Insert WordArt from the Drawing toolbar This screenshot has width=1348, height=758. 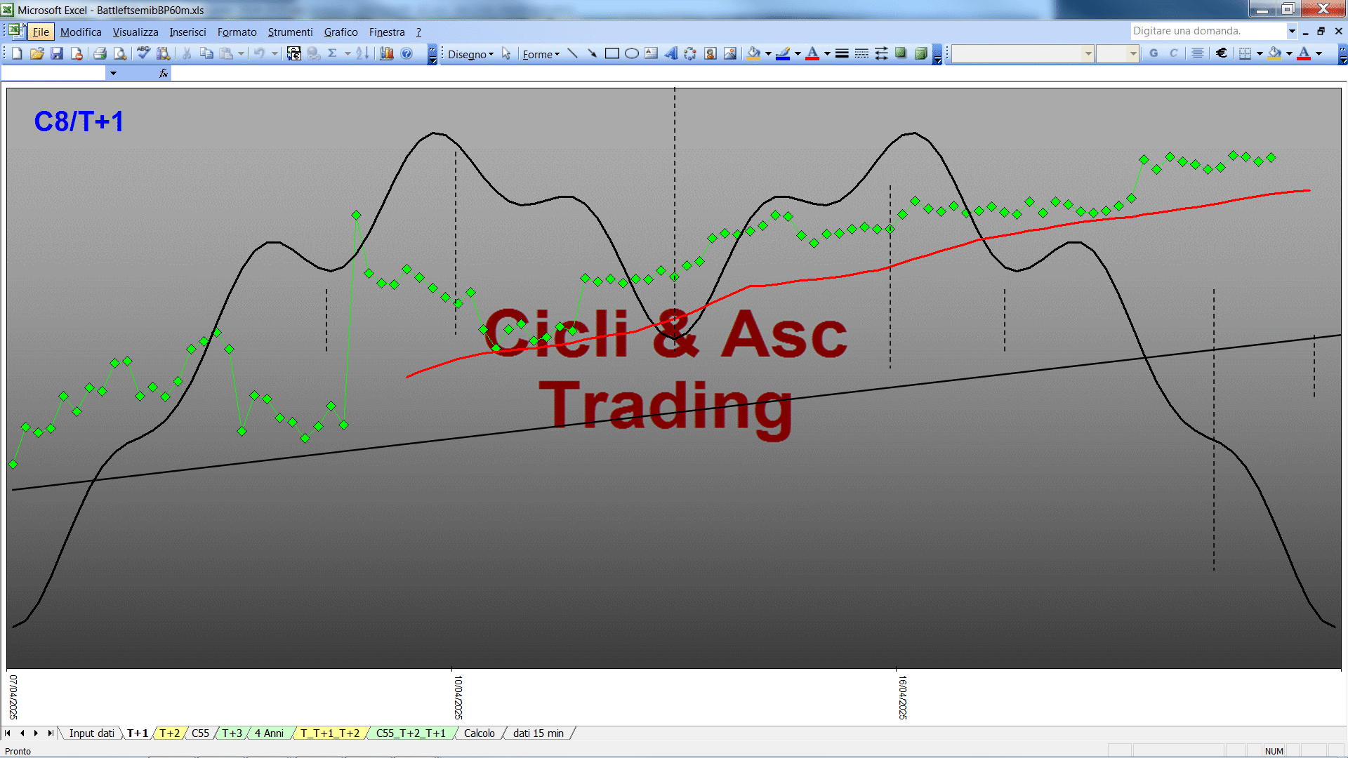tap(671, 53)
